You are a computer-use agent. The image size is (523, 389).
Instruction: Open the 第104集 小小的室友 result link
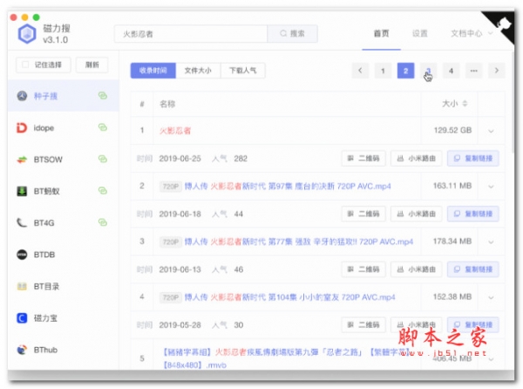(290, 297)
